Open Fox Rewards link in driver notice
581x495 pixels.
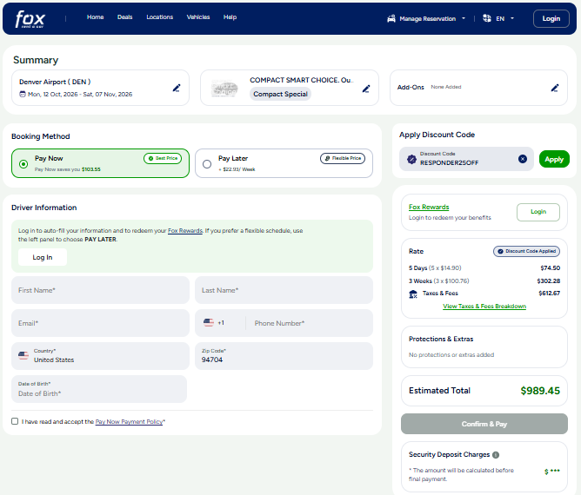[185, 231]
